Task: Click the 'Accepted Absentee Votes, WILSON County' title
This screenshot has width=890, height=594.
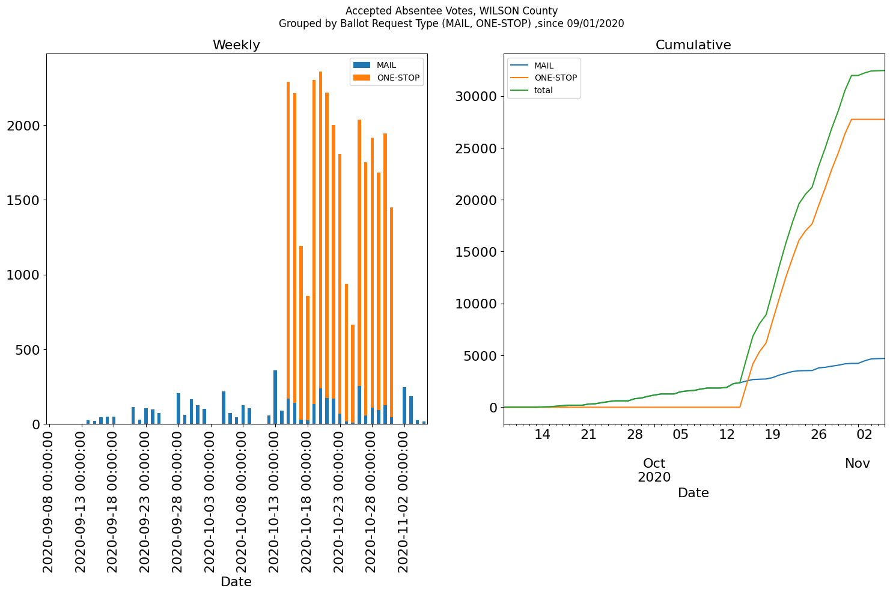Action: coord(451,11)
